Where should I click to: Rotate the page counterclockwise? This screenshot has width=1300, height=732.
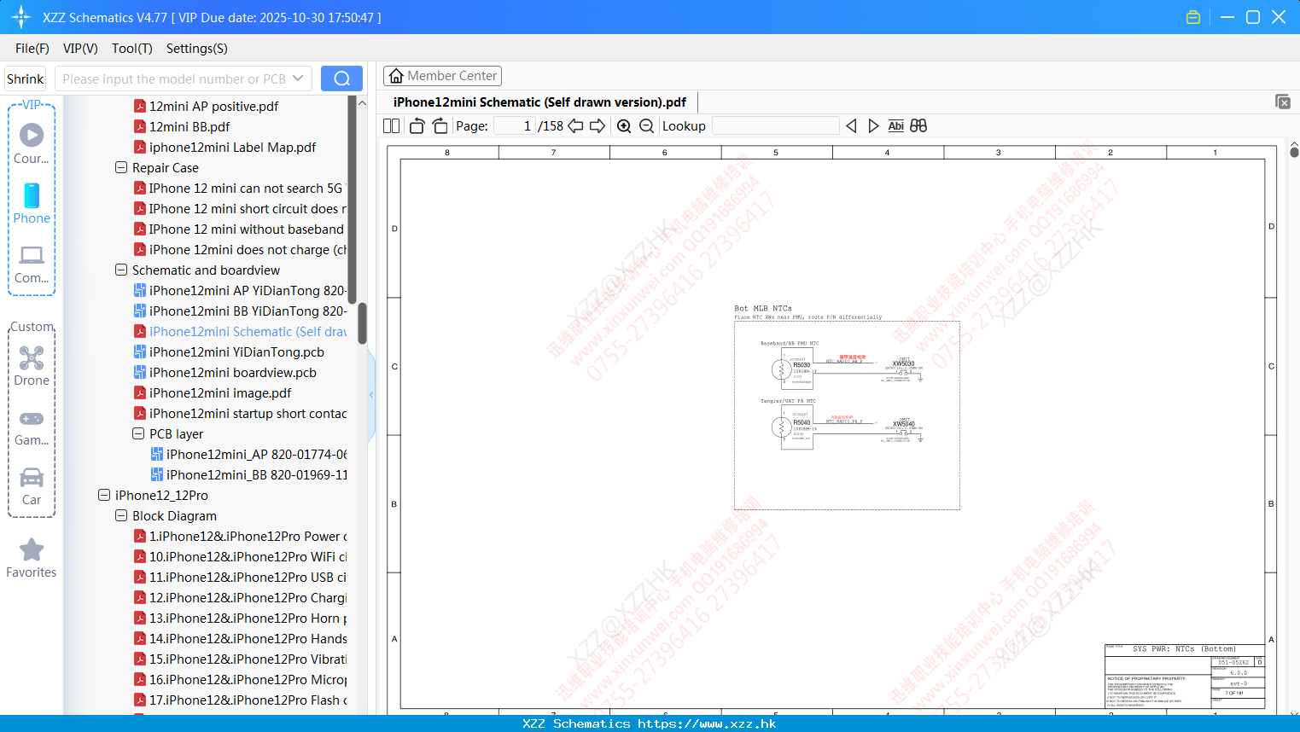point(417,126)
